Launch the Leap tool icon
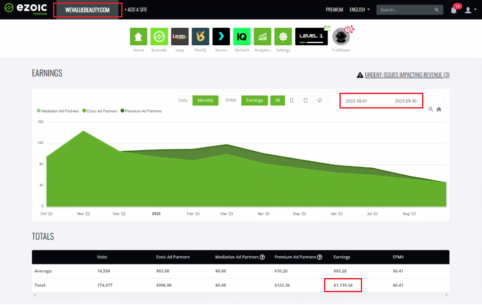Image resolution: width=482 pixels, height=305 pixels. 180,36
